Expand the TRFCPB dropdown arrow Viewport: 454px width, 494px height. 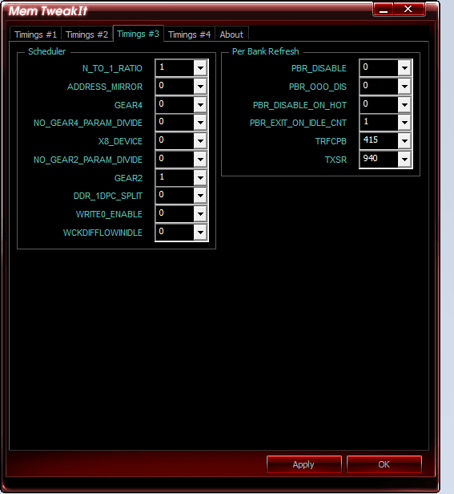404,141
